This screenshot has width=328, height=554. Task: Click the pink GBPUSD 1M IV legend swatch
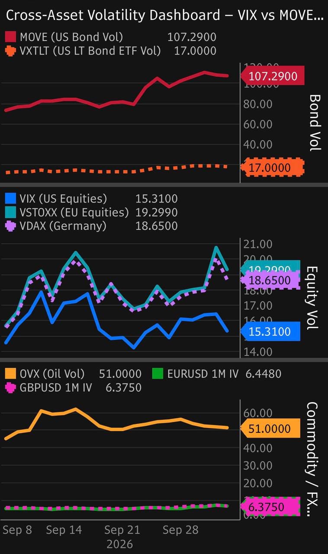pyautogui.click(x=11, y=387)
